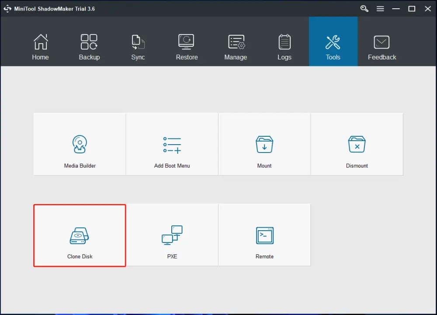Choose the Mount tool
The width and height of the screenshot is (437, 315).
(264, 144)
